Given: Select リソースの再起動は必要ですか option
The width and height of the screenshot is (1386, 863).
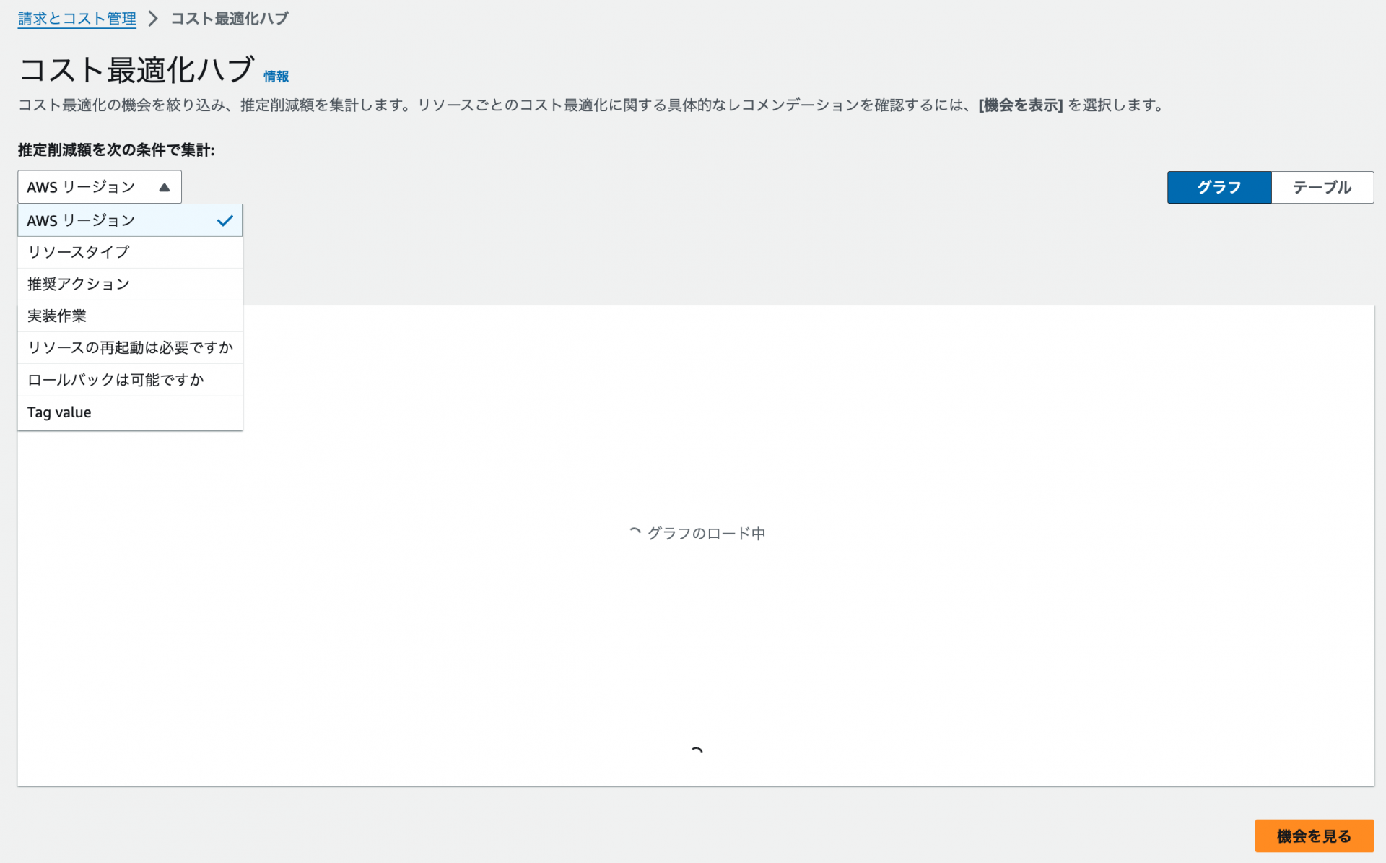Looking at the screenshot, I should tap(129, 347).
